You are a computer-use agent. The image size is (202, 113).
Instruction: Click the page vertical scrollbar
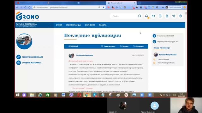186,51
